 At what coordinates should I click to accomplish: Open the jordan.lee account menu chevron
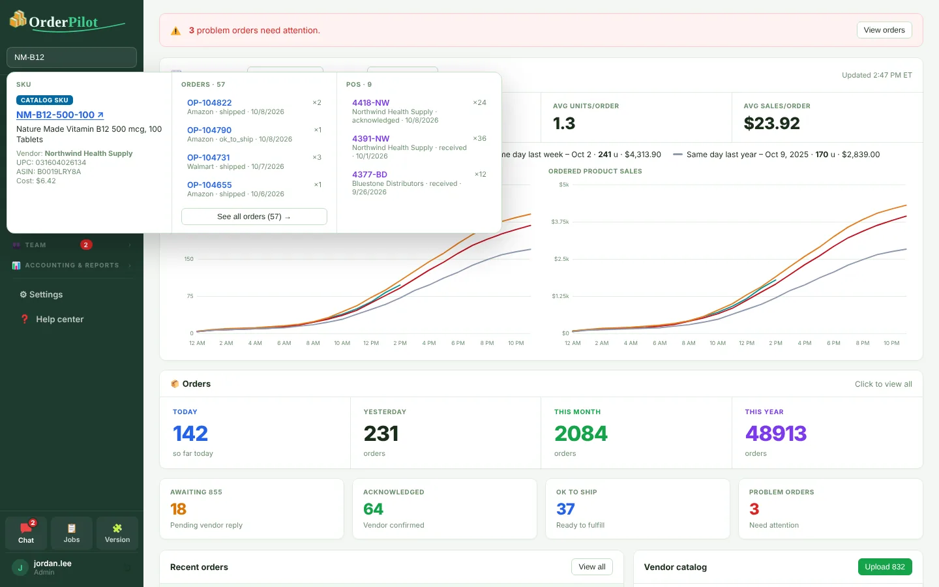[128, 568]
